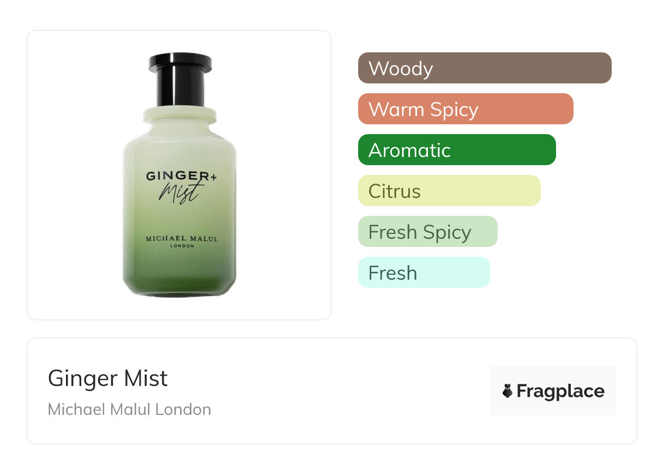This screenshot has width=664, height=471.
Task: Choose the dark green Aromatic accord bar
Action: tap(457, 150)
